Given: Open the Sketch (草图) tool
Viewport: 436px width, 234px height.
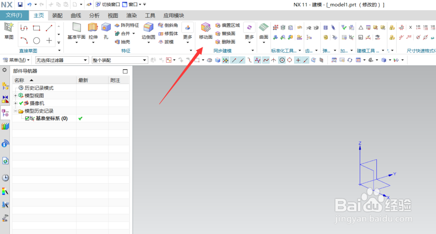Looking at the screenshot, I should (9, 30).
